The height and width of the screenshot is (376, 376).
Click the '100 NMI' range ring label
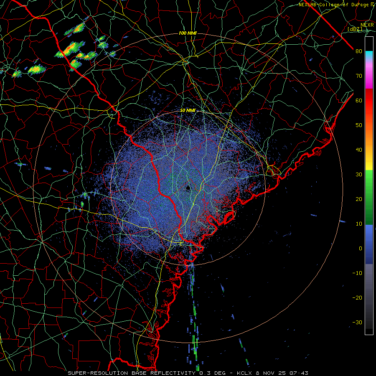click(188, 33)
